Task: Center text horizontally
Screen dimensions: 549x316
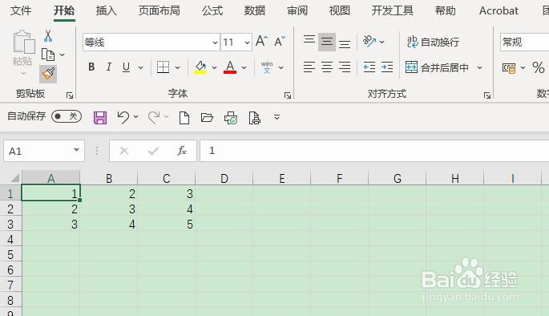Action: tap(327, 67)
